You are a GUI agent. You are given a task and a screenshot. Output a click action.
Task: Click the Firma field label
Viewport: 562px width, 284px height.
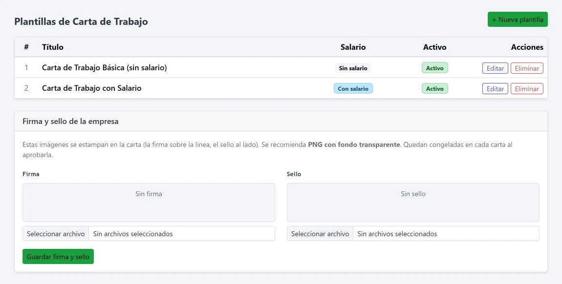(x=31, y=174)
